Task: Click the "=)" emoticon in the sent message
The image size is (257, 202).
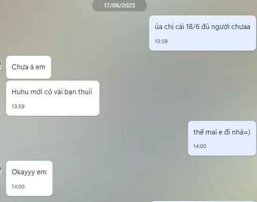Action: coord(247,132)
